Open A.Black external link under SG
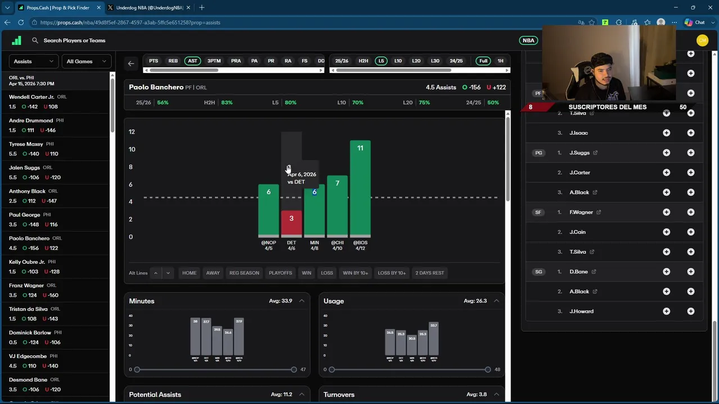 pos(594,291)
